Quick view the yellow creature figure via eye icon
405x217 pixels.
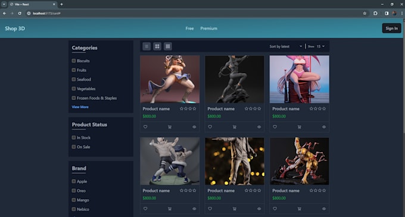tap(324, 209)
